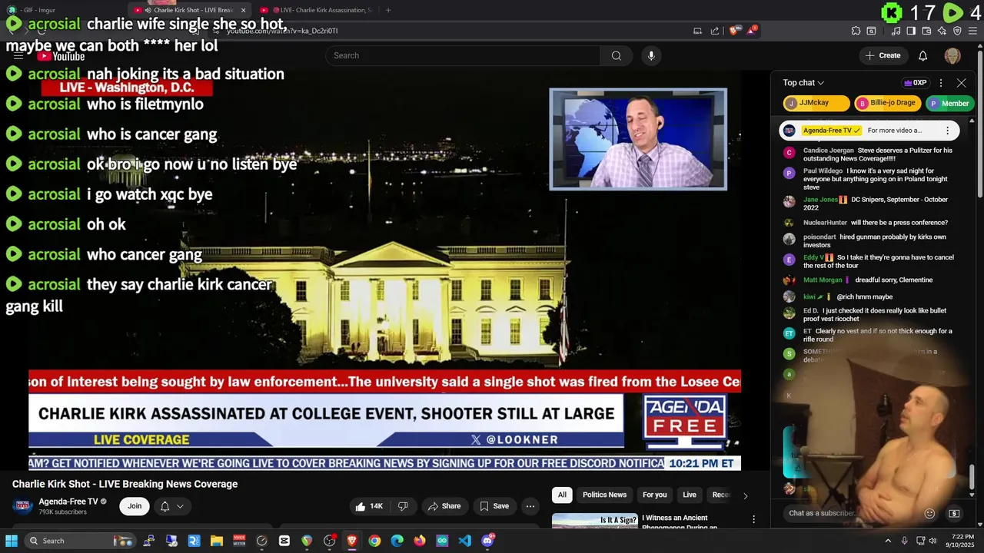984x553 pixels.
Task: Open the 0XP crown badge in chat
Action: coord(915,83)
